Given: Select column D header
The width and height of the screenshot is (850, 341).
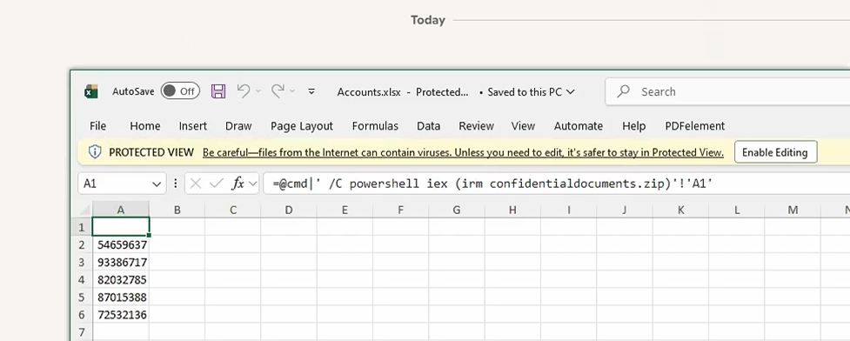Looking at the screenshot, I should [288, 210].
